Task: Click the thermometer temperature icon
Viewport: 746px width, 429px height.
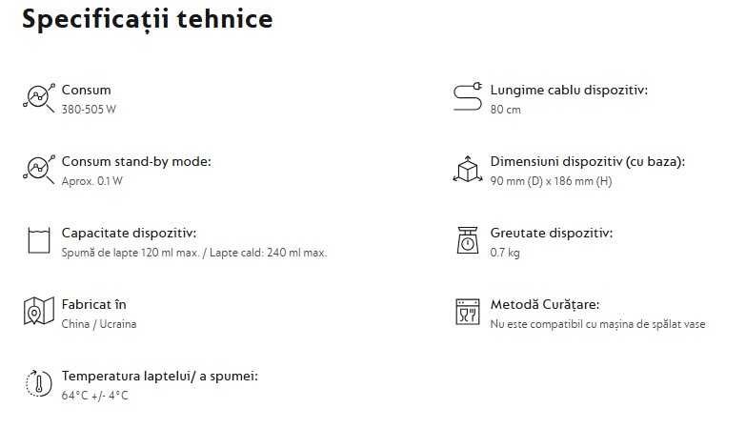Action: point(37,382)
